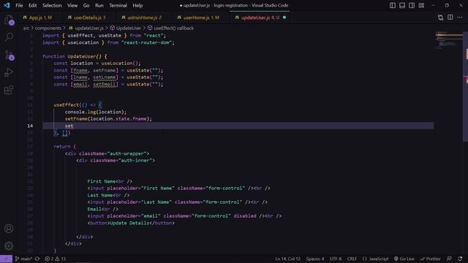Viewport: 468px width, 263px height.
Task: Click 'Update Details' button text in code
Action: 129,223
